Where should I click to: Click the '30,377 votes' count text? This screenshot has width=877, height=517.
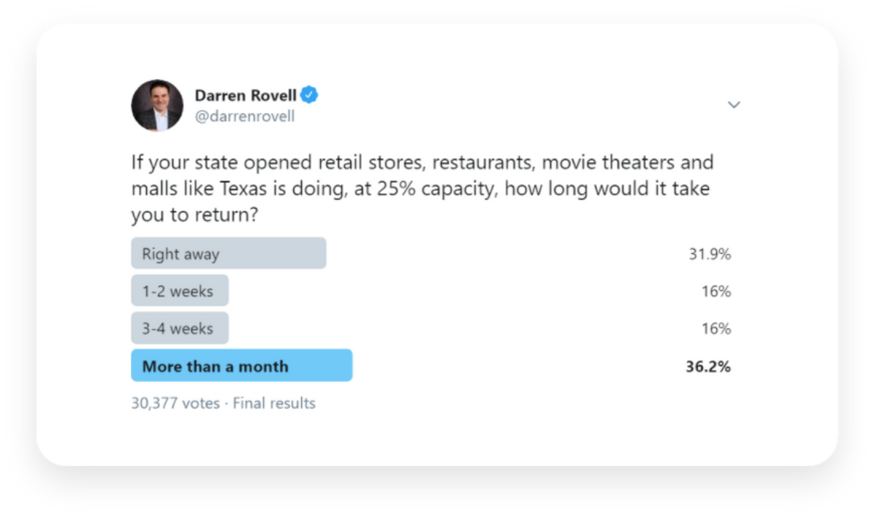175,403
